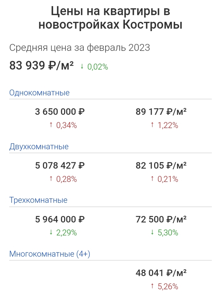Click the red up arrow beside 1,22%

(x=152, y=125)
